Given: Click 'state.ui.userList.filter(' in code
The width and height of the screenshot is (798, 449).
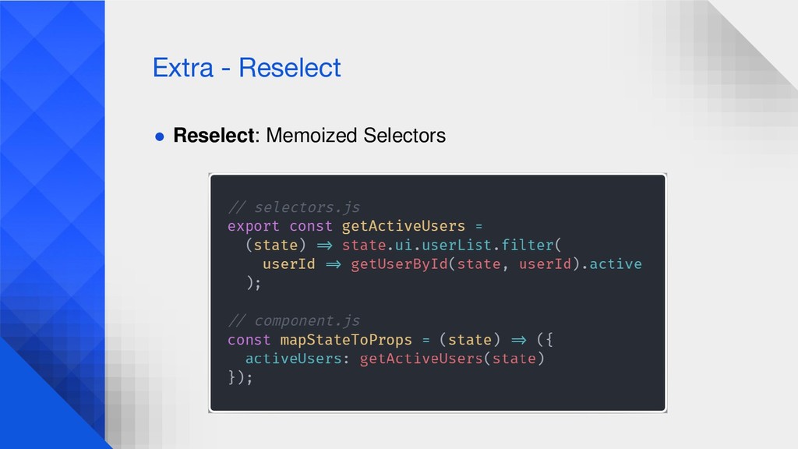Looking at the screenshot, I should (451, 245).
